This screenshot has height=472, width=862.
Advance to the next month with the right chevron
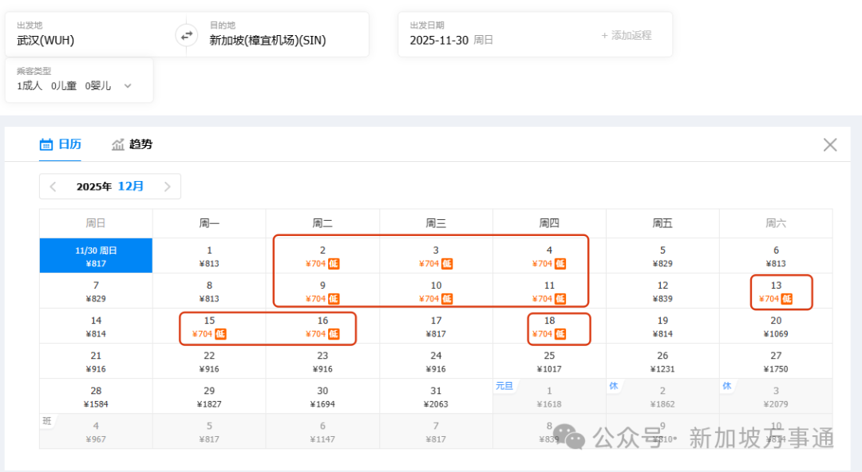pyautogui.click(x=168, y=186)
